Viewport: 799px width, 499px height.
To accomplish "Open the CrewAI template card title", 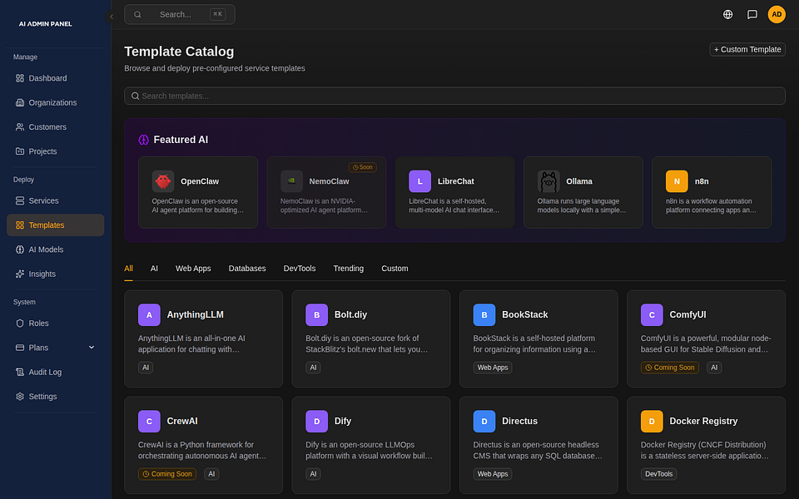I will [182, 422].
